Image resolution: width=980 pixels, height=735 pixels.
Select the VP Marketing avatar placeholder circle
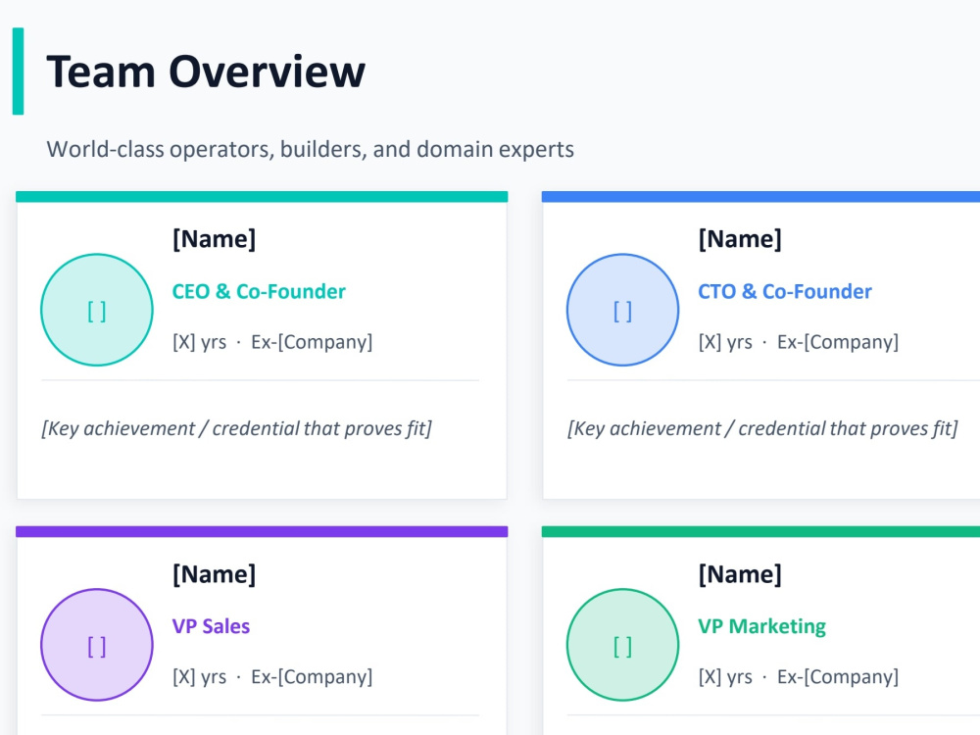(x=623, y=645)
